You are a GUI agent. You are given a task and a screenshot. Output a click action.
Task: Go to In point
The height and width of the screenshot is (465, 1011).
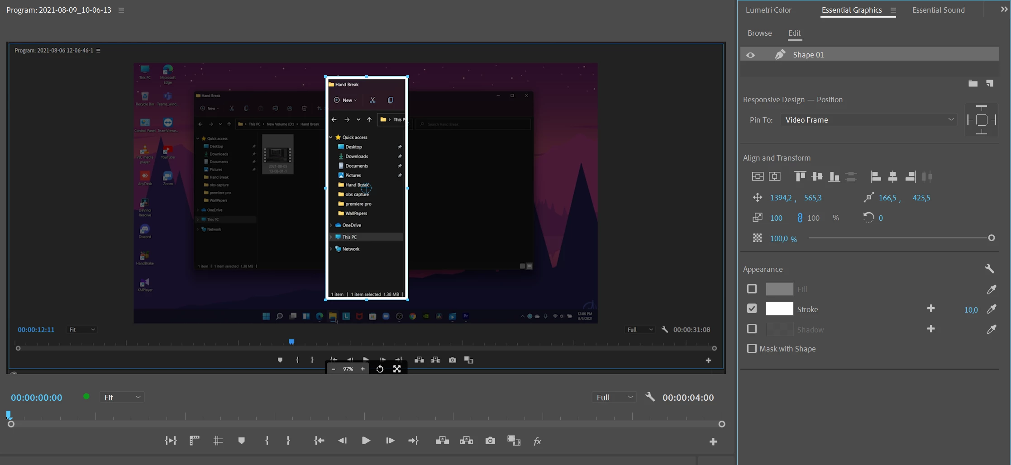(319, 441)
